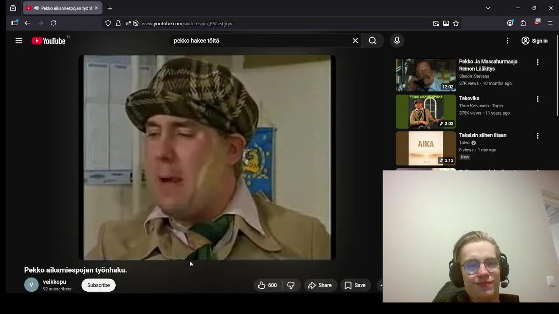The width and height of the screenshot is (559, 314).
Task: Click the main video player
Action: click(207, 157)
